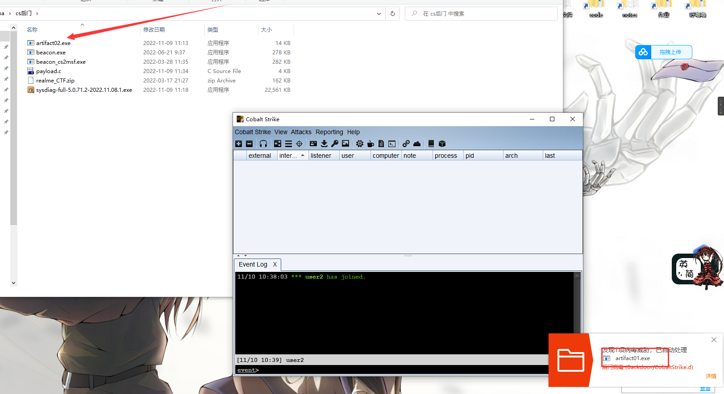Click Explorer scrollbar up arrow
Viewport: 724px width, 394px height.
click(13, 28)
